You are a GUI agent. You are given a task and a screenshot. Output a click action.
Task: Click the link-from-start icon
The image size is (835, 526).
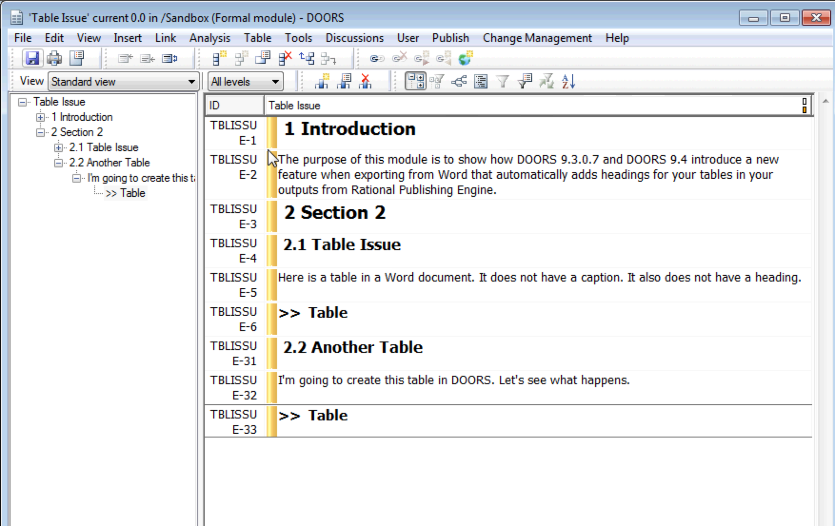coord(421,58)
